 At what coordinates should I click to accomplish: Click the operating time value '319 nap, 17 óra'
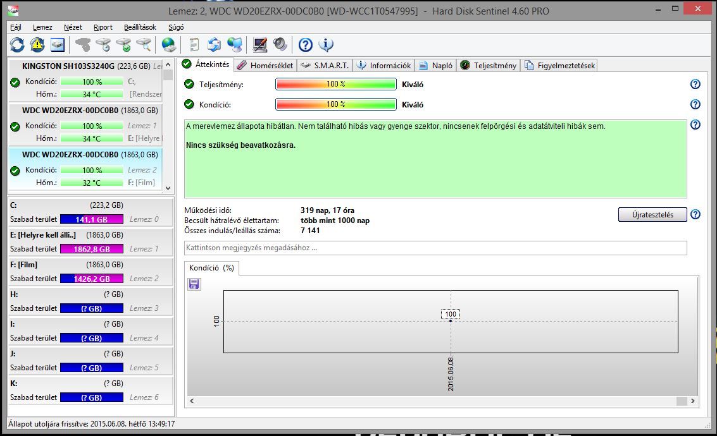click(327, 210)
